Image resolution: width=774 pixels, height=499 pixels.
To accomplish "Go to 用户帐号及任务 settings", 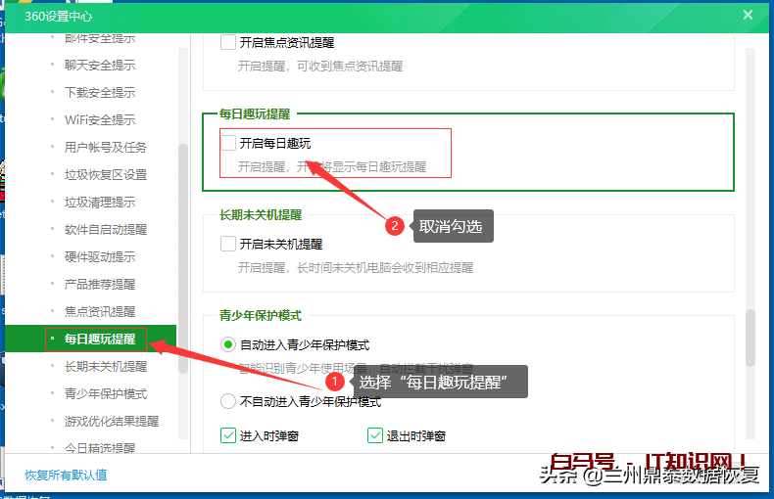I will 106,148.
